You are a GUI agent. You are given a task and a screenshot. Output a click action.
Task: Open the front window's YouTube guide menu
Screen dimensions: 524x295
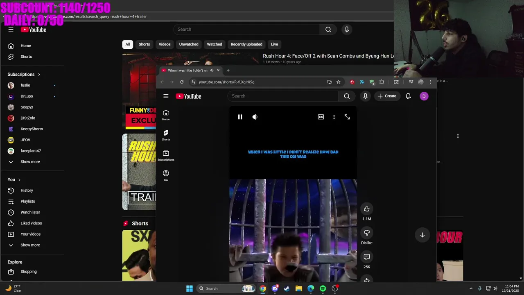point(166,96)
